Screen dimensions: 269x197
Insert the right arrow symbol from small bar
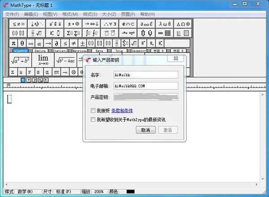tap(48, 43)
